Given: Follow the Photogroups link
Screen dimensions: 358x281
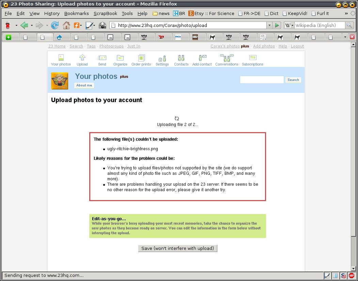Looking at the screenshot, I should click(x=111, y=46).
